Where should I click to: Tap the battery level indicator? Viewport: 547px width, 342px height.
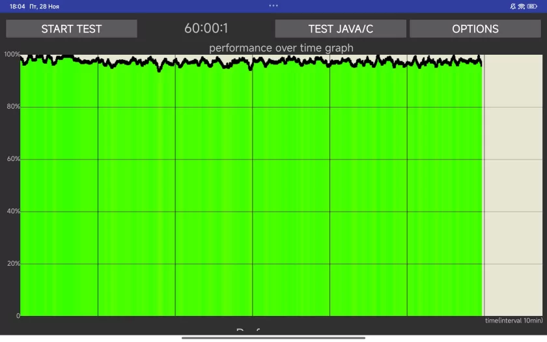tap(532, 6)
